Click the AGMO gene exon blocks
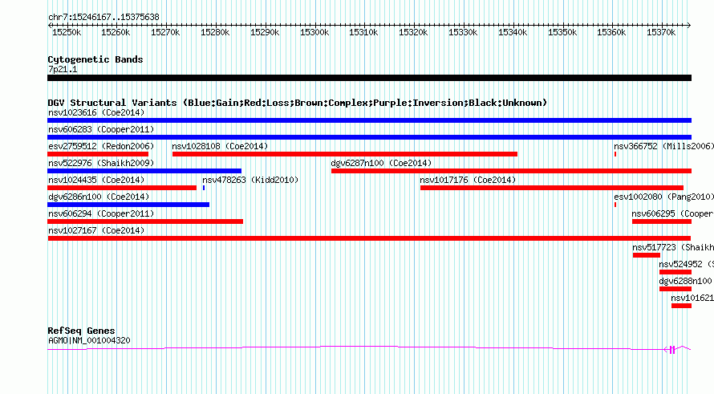The height and width of the screenshot is (394, 714). [672, 349]
